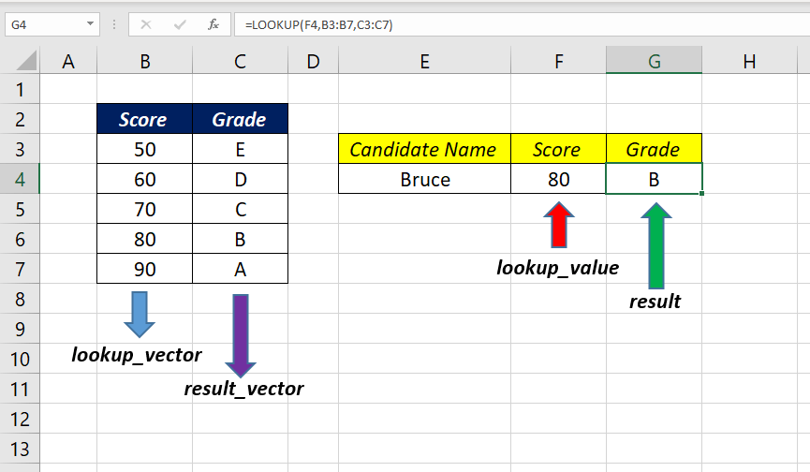Select the Candidate Name header cell

(424, 149)
